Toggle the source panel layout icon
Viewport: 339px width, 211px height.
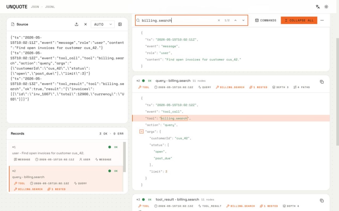coord(120,24)
